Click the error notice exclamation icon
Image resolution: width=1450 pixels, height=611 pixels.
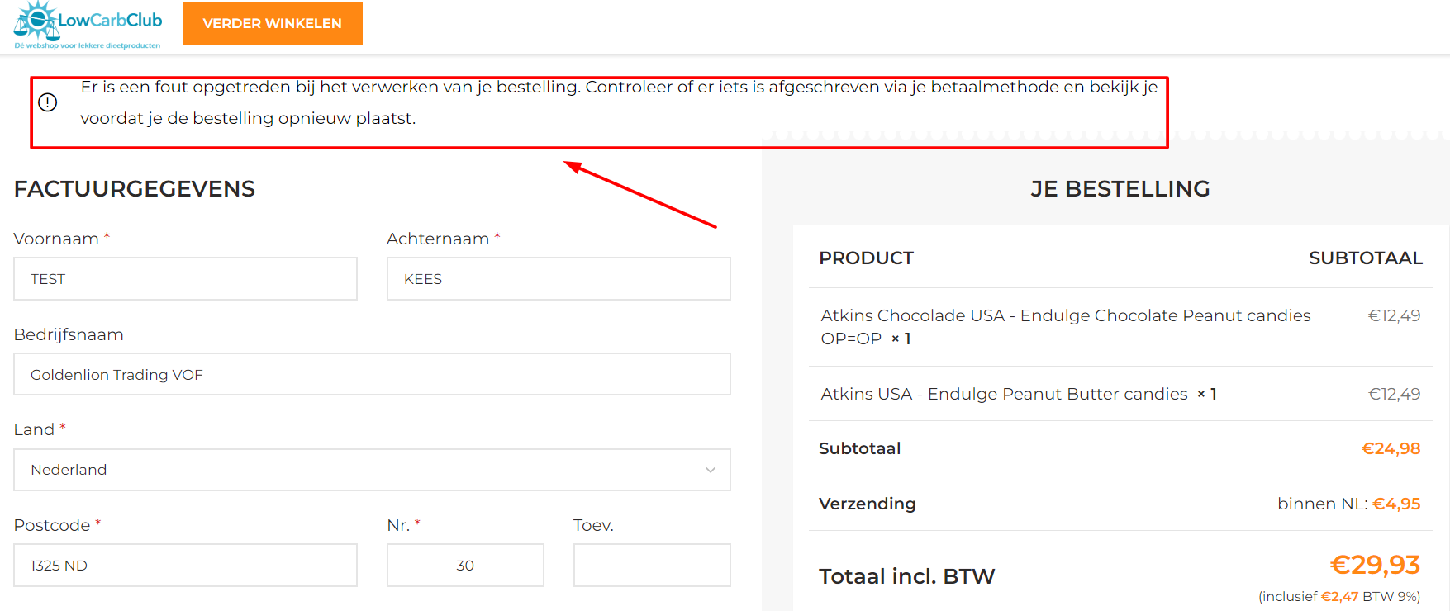48,102
